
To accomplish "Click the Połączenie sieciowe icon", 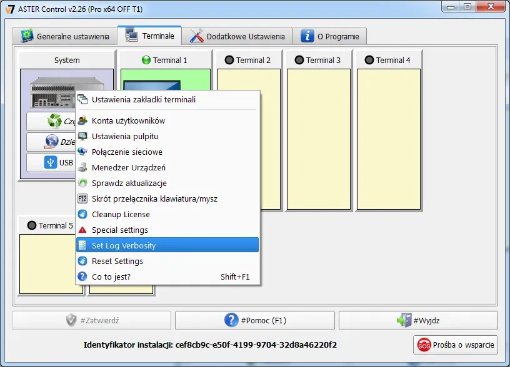I will [x=82, y=152].
